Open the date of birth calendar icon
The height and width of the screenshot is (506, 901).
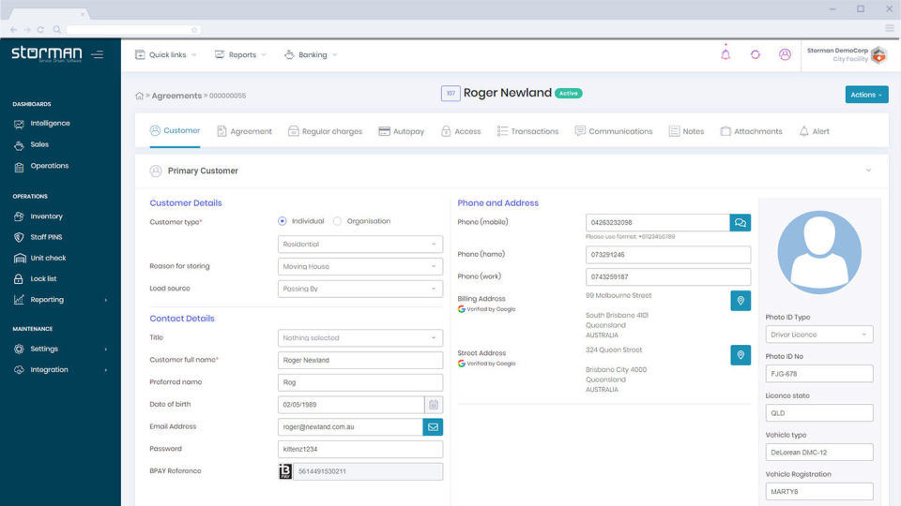pyautogui.click(x=434, y=405)
